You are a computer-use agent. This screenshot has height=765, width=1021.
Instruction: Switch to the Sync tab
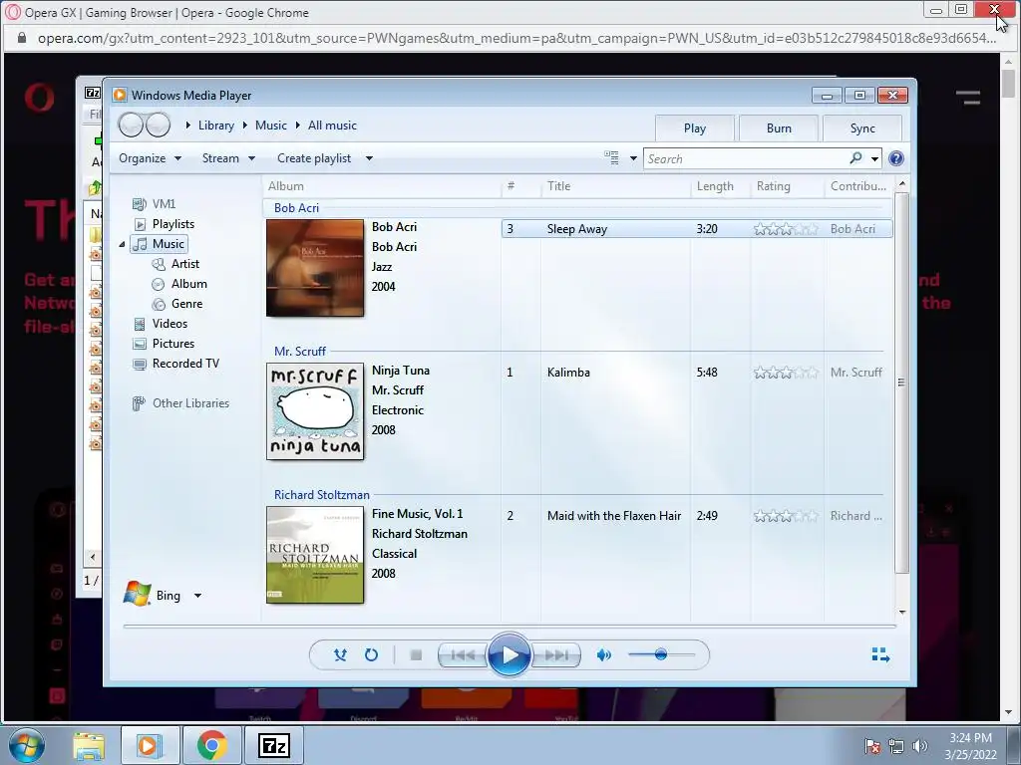point(862,128)
